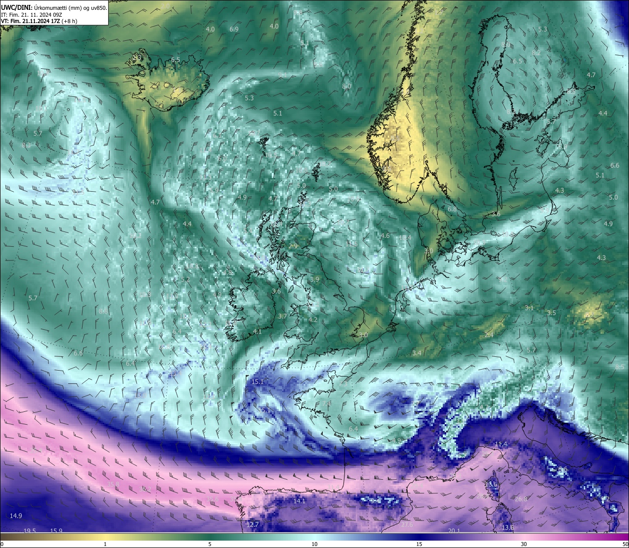This screenshot has width=629, height=548.
Task: Click the map value '15.1' off Brittany
Action: (257, 381)
